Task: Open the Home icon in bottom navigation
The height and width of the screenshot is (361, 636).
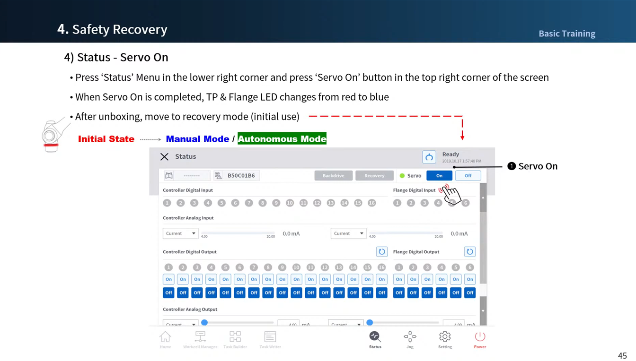Action: tap(165, 339)
